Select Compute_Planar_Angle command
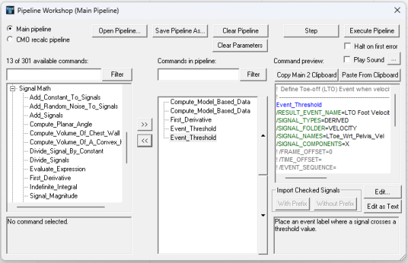Screen dimensions: 408x263 61,124
